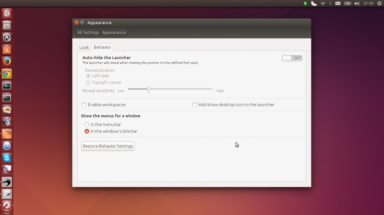384x215 pixels.
Task: Click Restore Behavior Settings button
Action: tap(108, 146)
